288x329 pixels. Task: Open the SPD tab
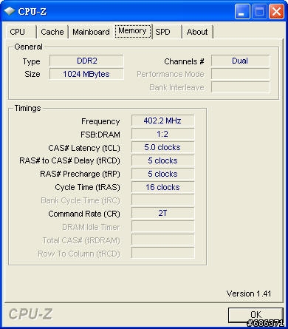(167, 32)
